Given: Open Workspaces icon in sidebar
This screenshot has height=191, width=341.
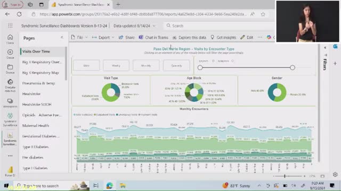Looking at the screenshot, I should (10, 103).
